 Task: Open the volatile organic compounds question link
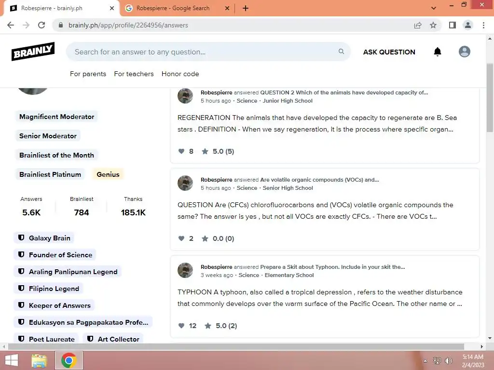click(319, 180)
